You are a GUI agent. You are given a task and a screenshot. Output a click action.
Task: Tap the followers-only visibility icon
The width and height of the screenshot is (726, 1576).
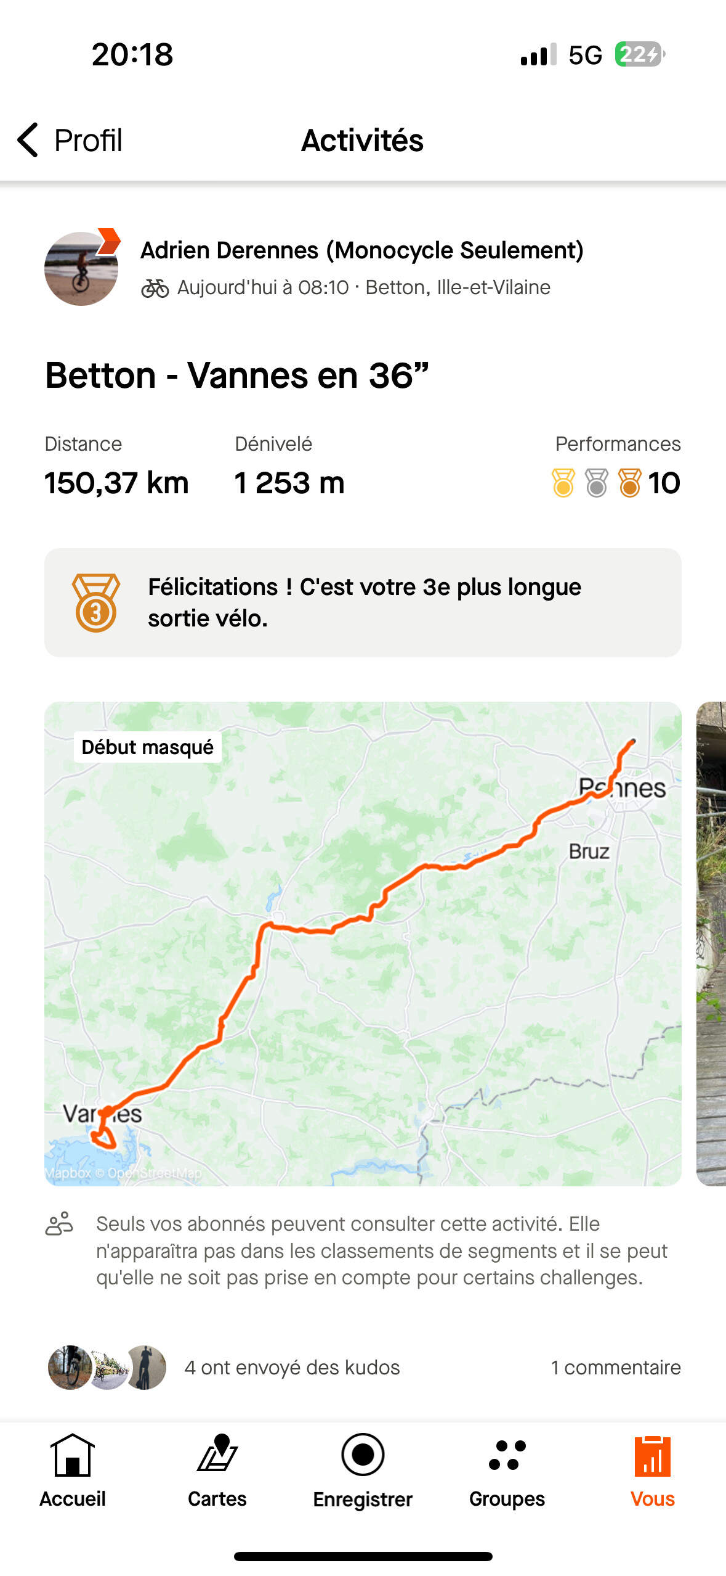tap(59, 1224)
